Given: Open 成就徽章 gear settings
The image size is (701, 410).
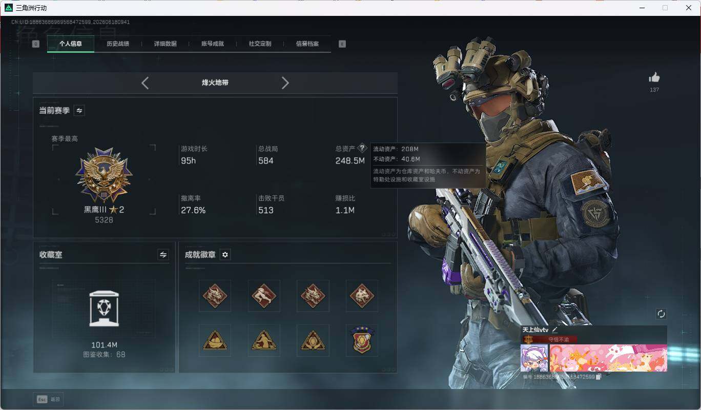Looking at the screenshot, I should click(x=225, y=255).
